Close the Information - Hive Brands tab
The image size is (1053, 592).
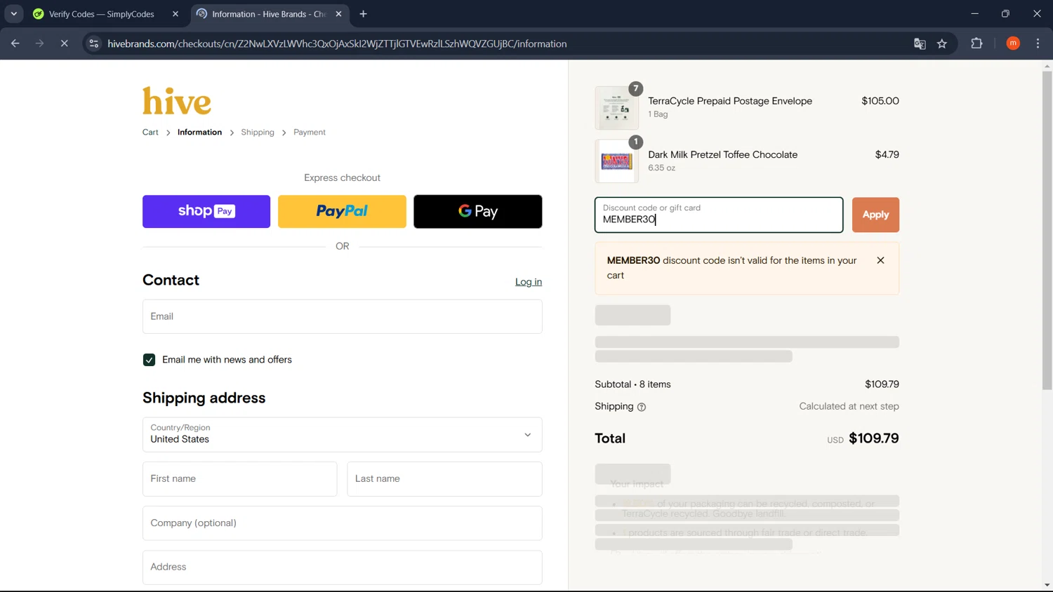tap(339, 14)
